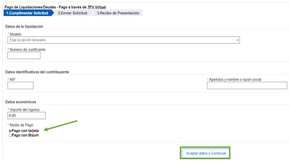Go to 2.Enviar Solicitud step tab
Viewport: 289px width, 167px height.
(72, 13)
